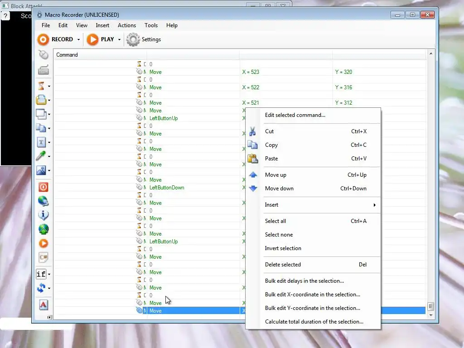Choose 'Bulk edit Y-coordinate in the selection...'
464x348 pixels.
pos(313,308)
